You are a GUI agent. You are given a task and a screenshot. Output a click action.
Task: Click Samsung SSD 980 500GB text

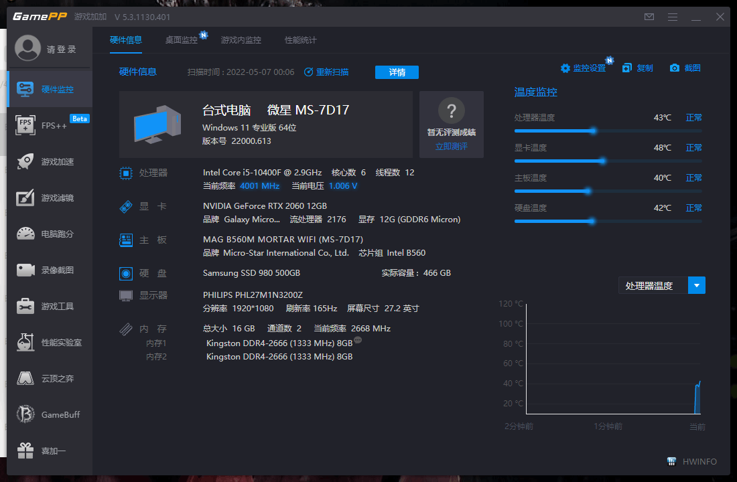point(251,273)
